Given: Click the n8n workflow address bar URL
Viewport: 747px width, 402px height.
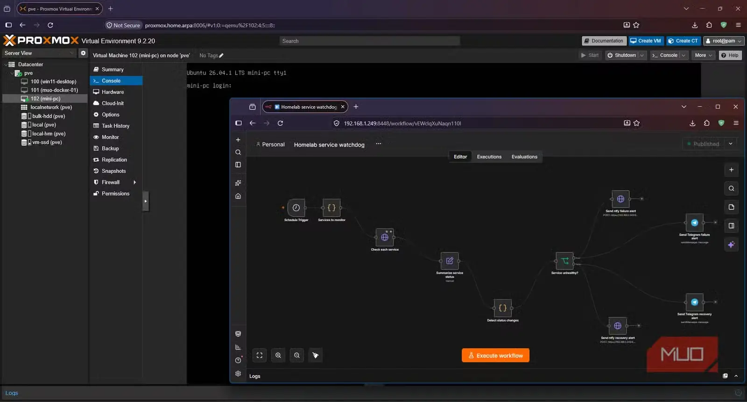Looking at the screenshot, I should coord(402,123).
